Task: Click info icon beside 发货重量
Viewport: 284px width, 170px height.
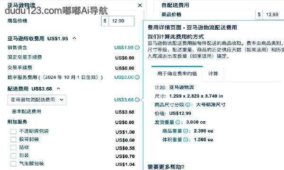Action: click(x=178, y=122)
